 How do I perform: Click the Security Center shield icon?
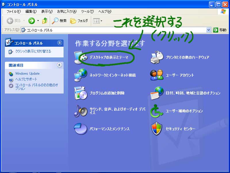click(157, 129)
